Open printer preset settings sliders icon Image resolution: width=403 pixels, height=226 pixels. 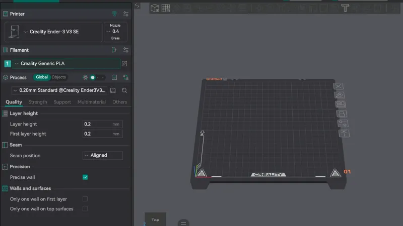pyautogui.click(x=125, y=14)
